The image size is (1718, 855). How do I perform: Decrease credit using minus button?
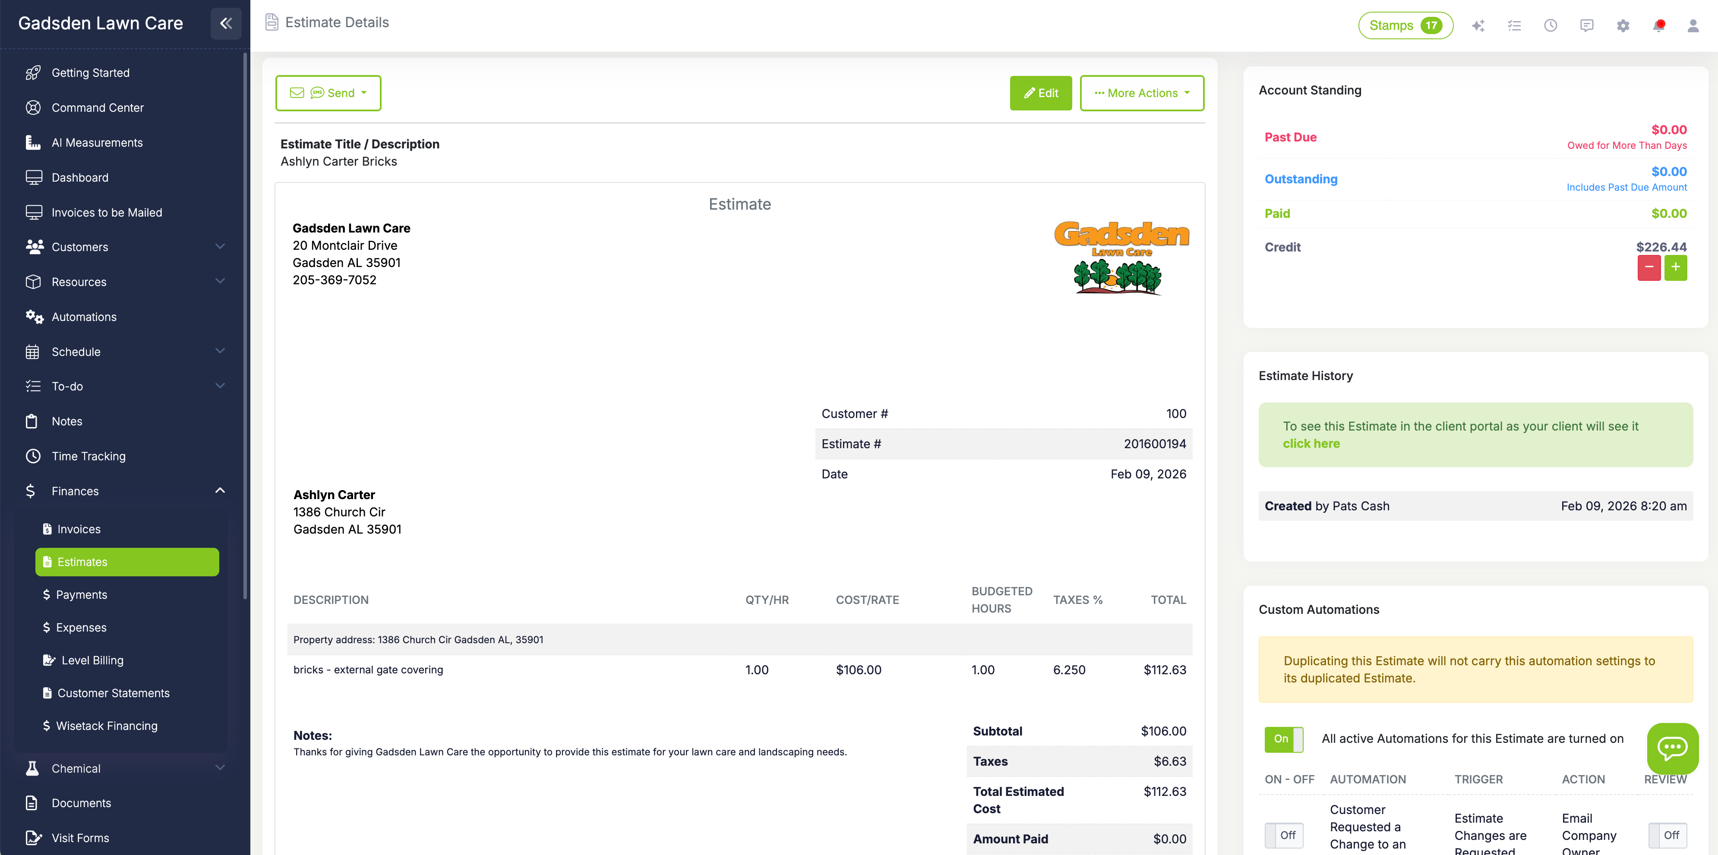point(1649,267)
